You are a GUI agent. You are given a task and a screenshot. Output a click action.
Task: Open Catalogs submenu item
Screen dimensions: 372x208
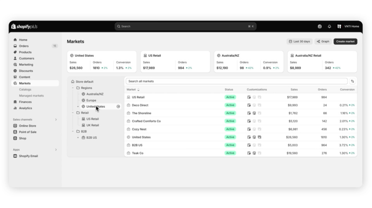click(25, 89)
